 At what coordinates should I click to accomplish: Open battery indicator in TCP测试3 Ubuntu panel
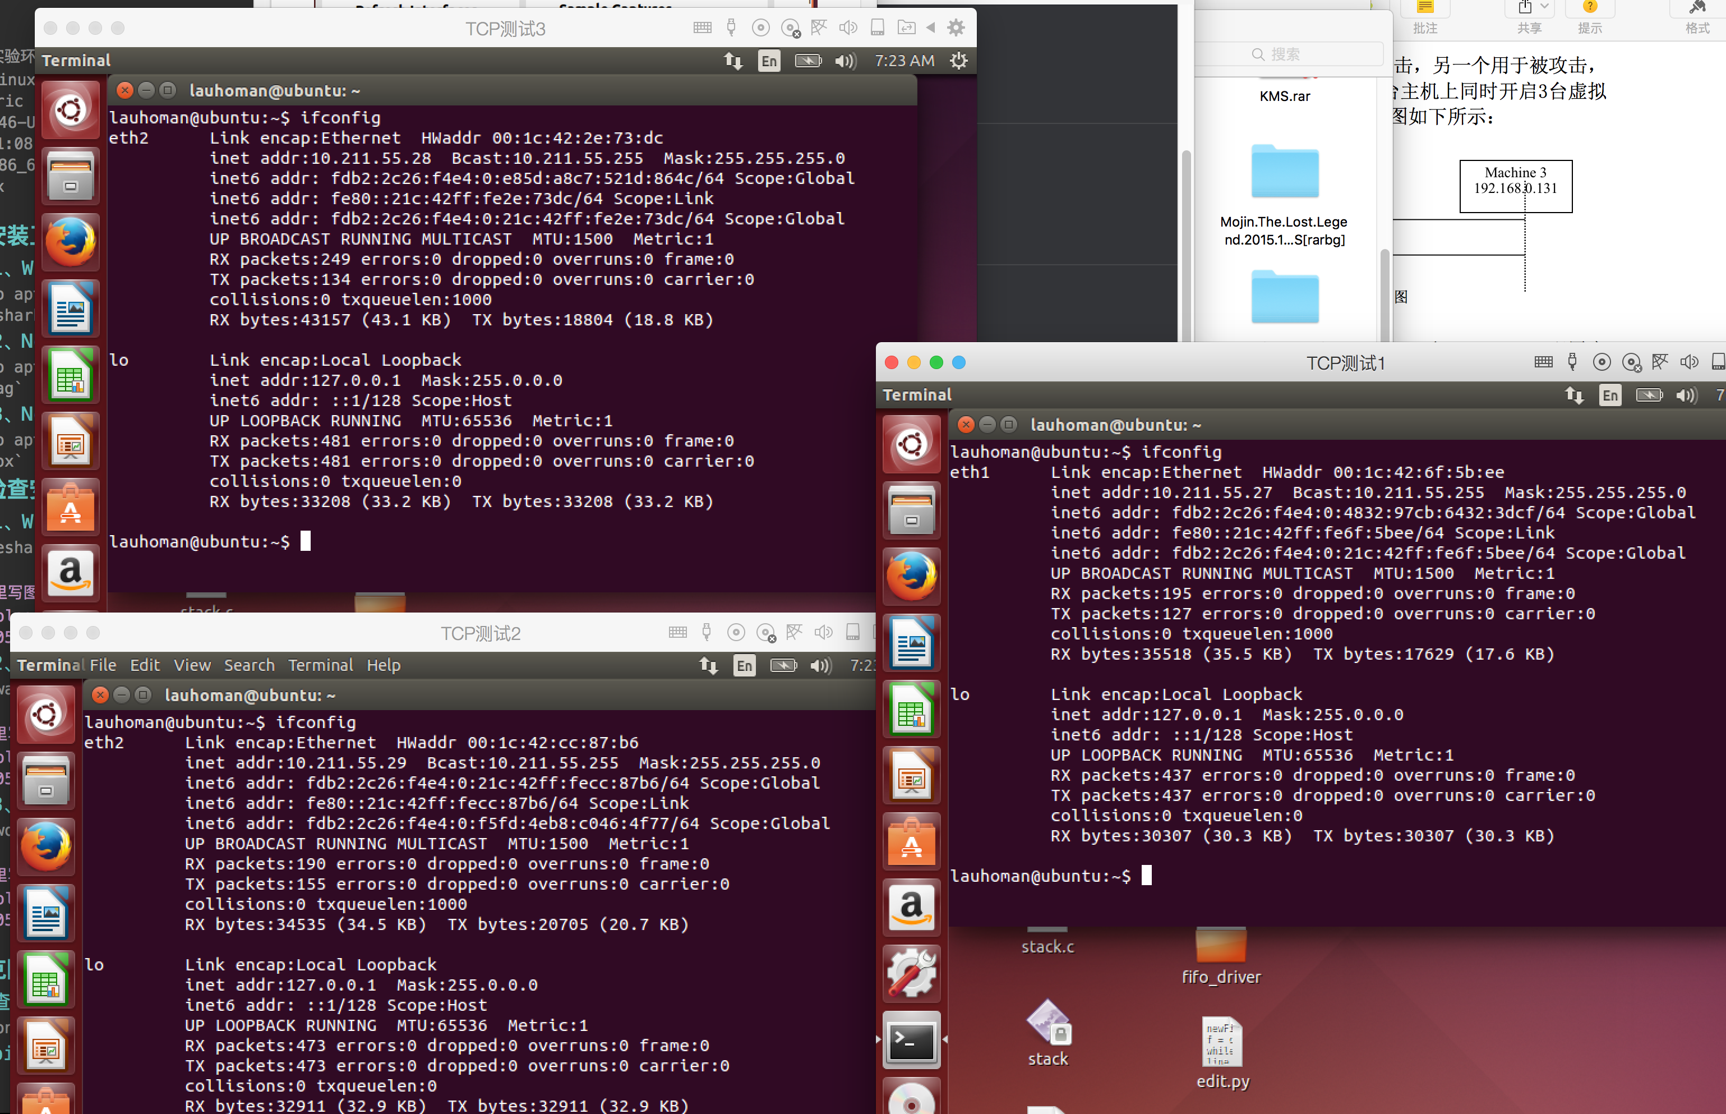click(807, 61)
